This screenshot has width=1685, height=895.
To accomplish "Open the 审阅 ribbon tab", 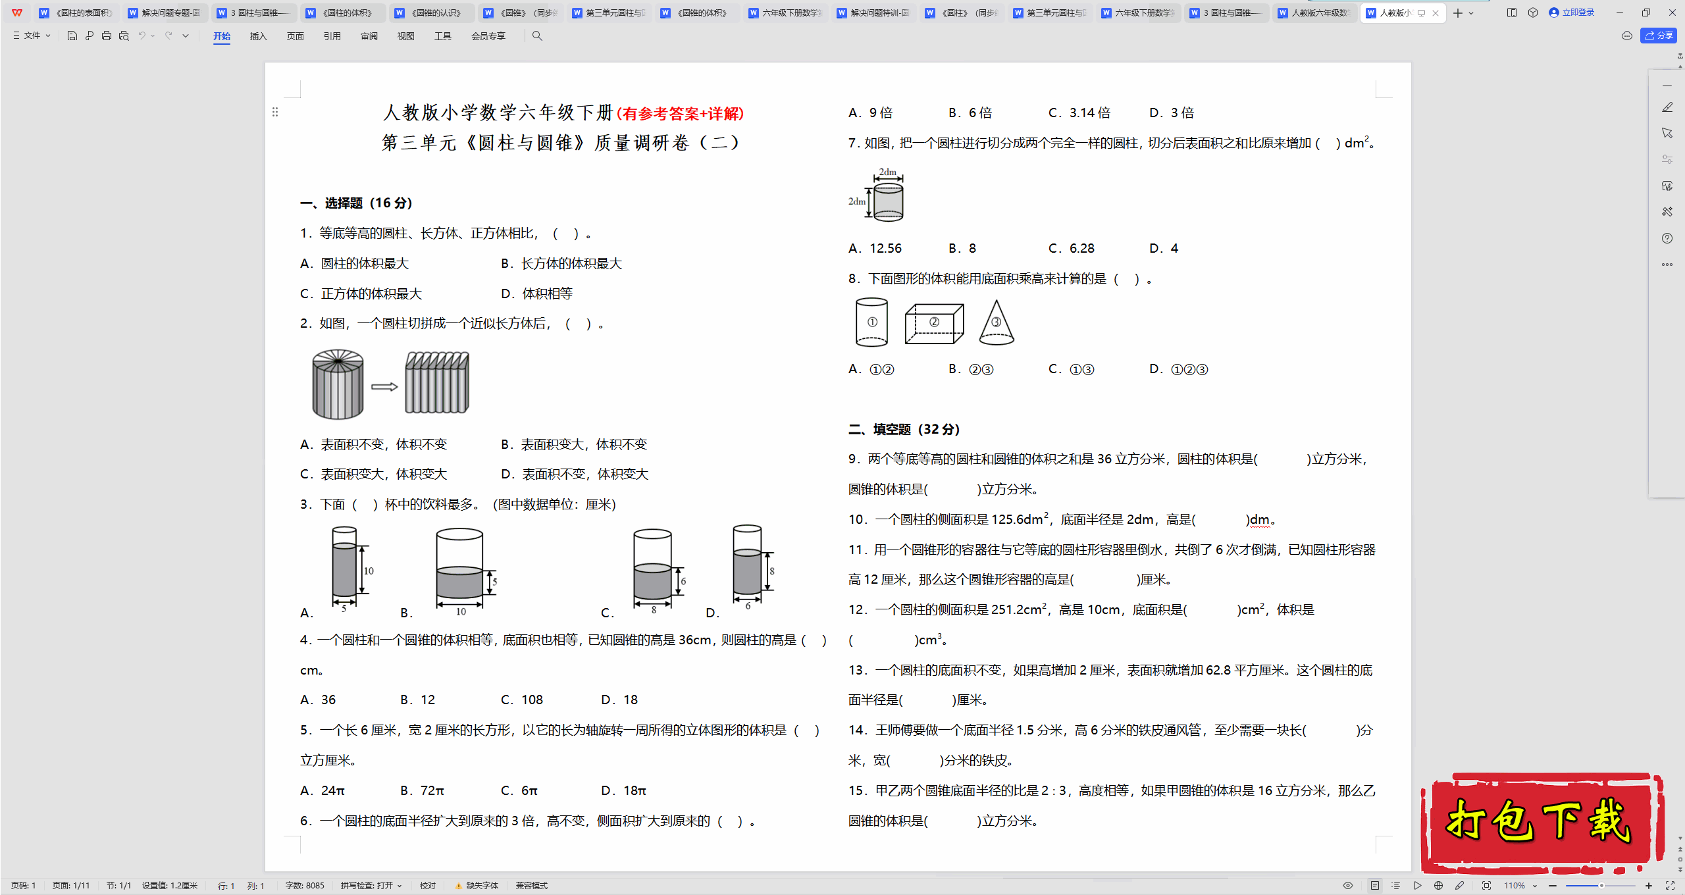I will pyautogui.click(x=369, y=36).
